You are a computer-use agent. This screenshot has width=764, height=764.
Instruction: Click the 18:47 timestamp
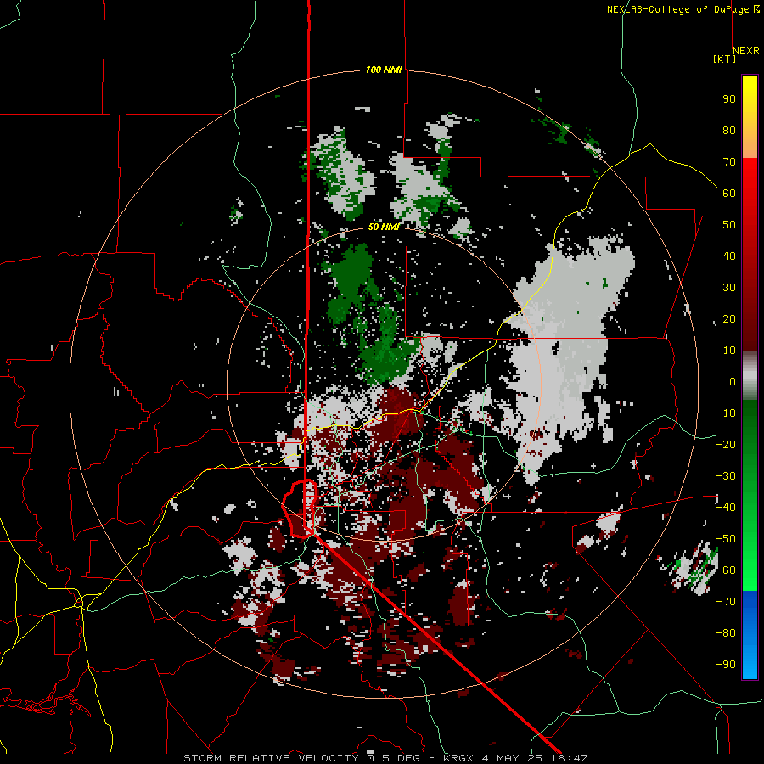pyautogui.click(x=569, y=758)
